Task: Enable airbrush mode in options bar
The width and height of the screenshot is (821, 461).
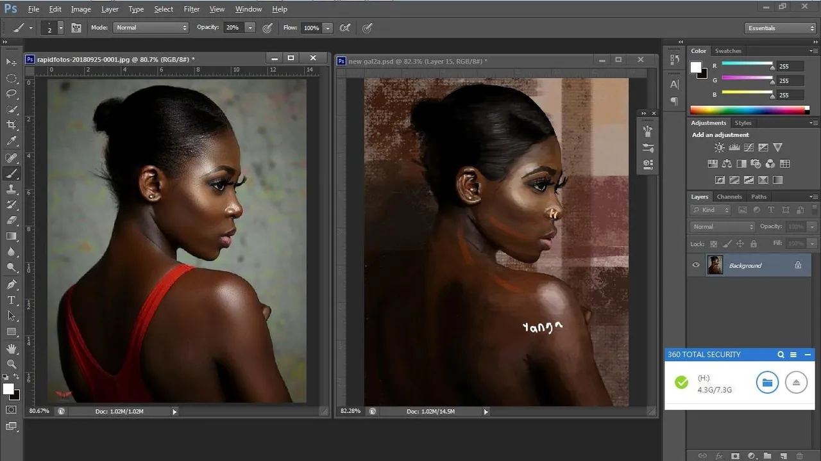Action: 345,28
